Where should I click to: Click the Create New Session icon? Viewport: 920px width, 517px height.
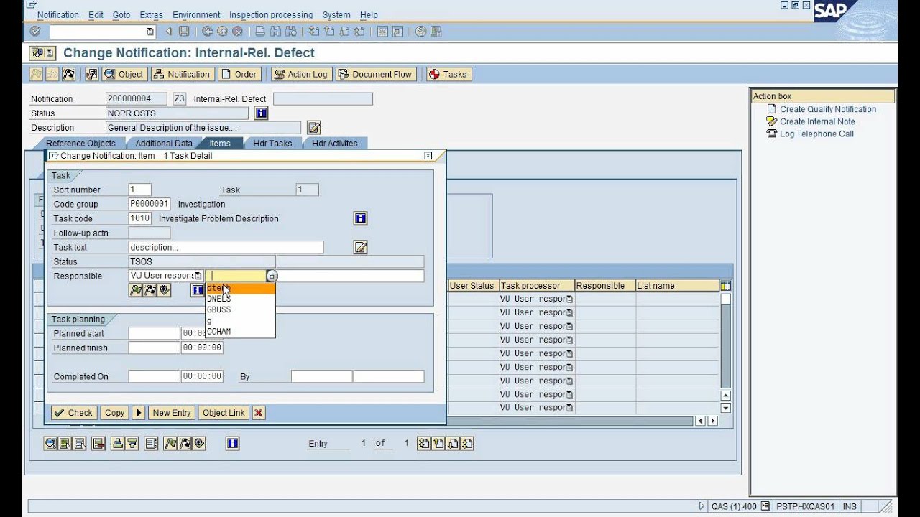point(382,32)
